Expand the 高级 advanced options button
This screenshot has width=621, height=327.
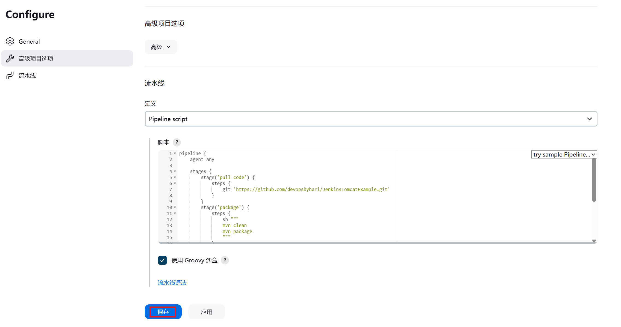(x=161, y=47)
